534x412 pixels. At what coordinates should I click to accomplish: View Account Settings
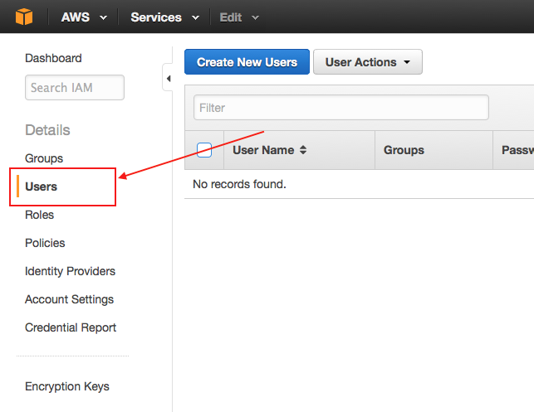[69, 299]
